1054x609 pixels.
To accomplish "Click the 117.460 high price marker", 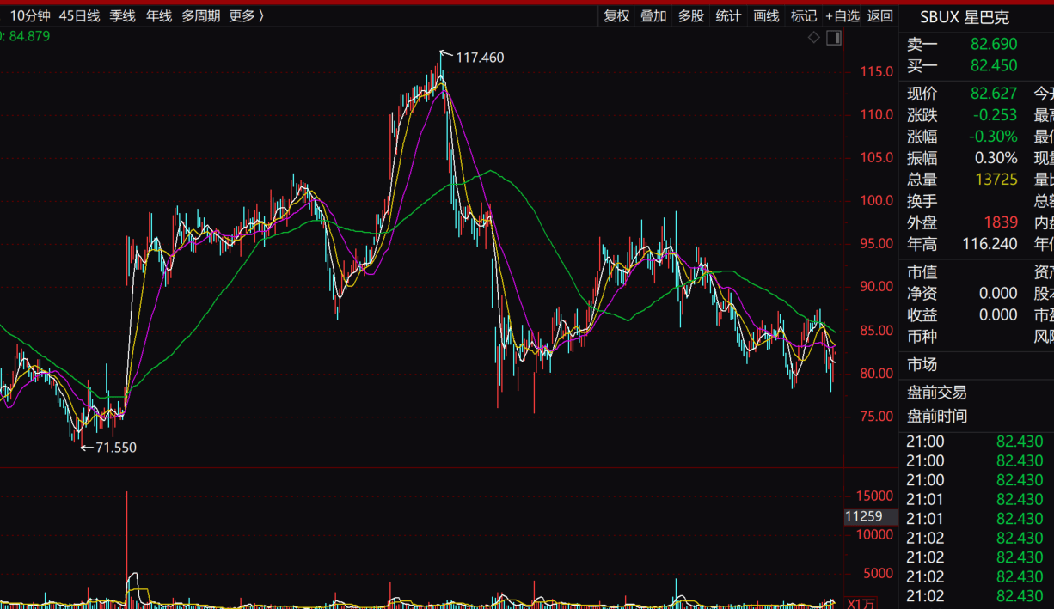I will coord(480,58).
